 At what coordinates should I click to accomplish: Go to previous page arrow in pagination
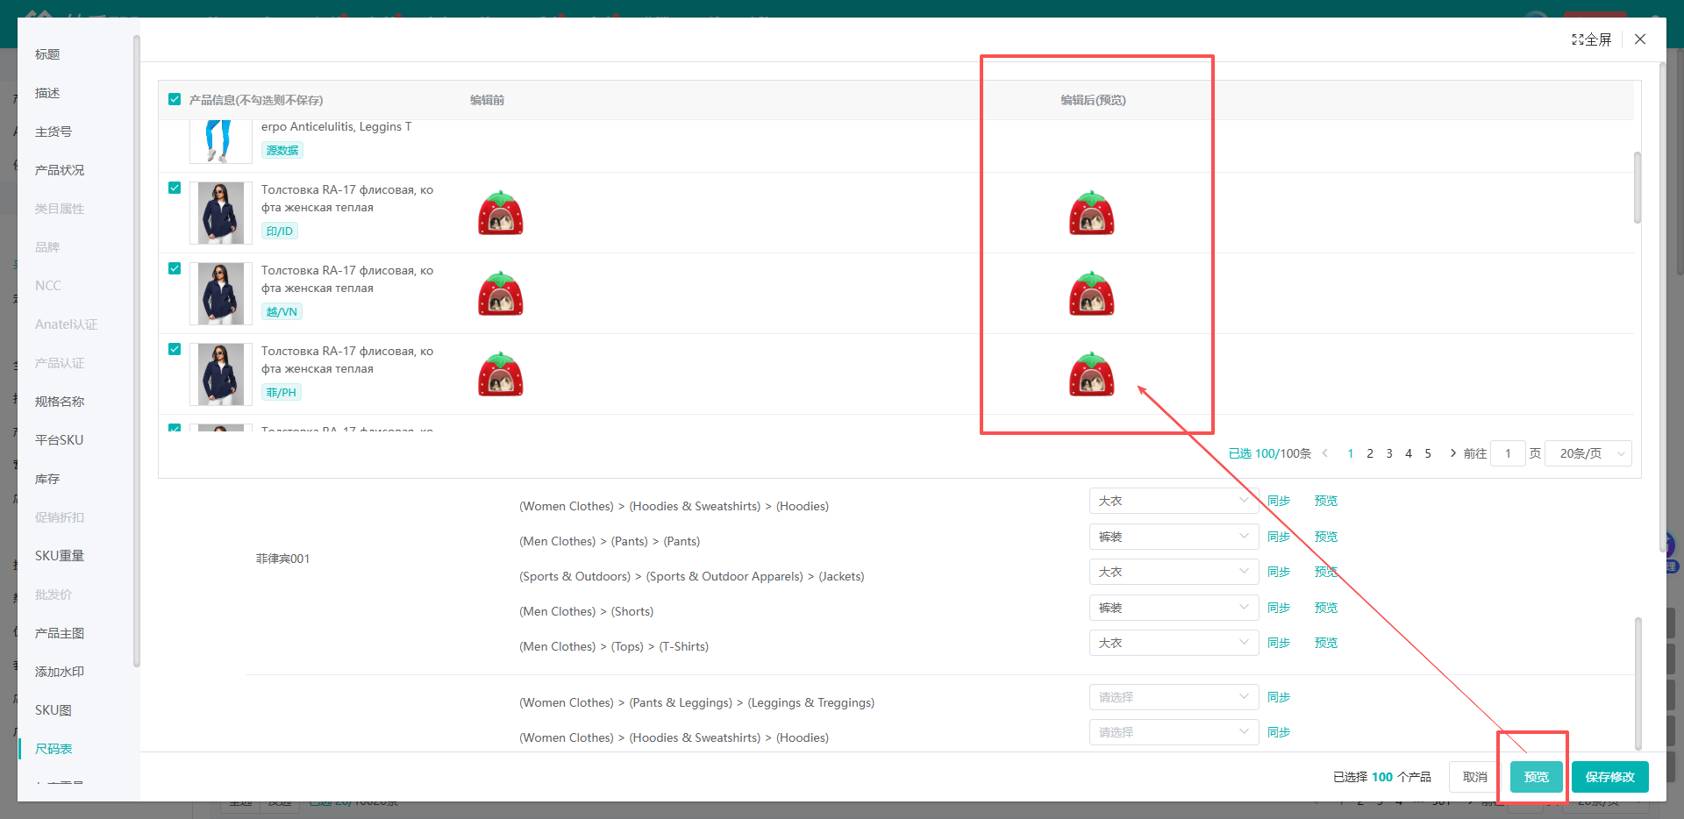(1325, 453)
